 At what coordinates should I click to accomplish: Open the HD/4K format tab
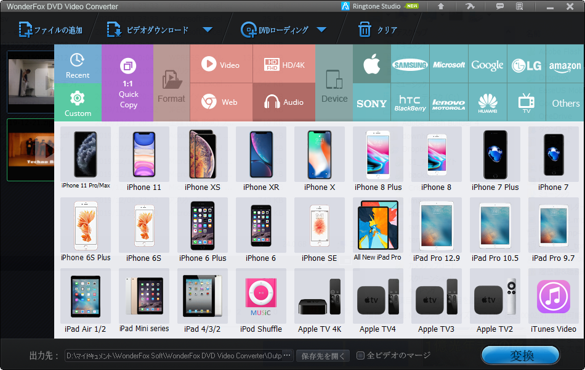click(x=284, y=64)
